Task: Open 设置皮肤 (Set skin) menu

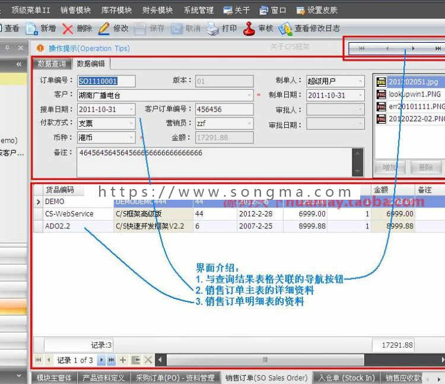Action: point(317,10)
